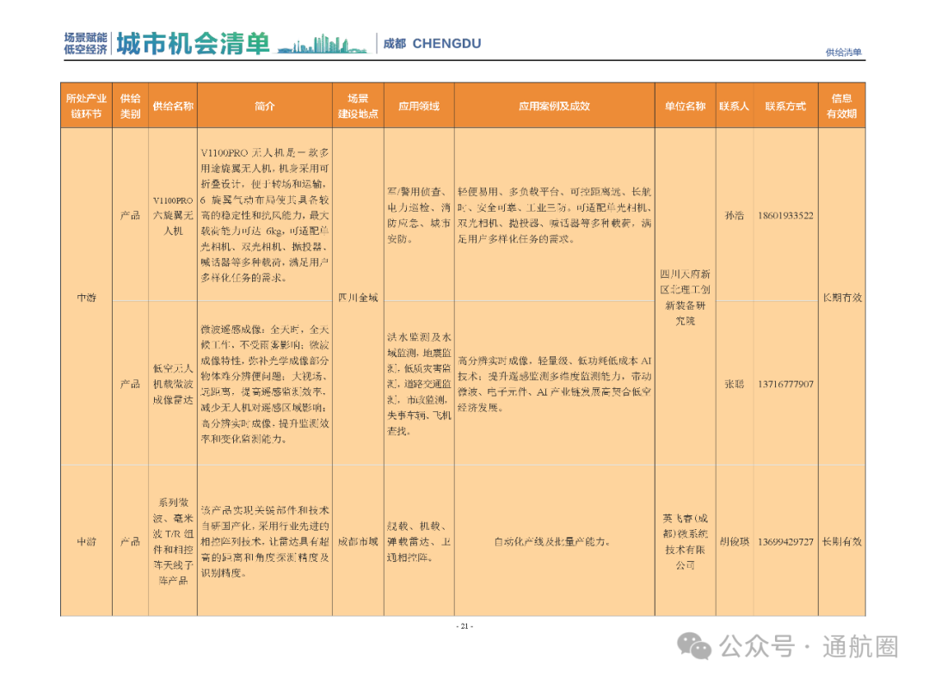The width and height of the screenshot is (929, 684).
Task: Click the page number 21
Action: tap(464, 625)
